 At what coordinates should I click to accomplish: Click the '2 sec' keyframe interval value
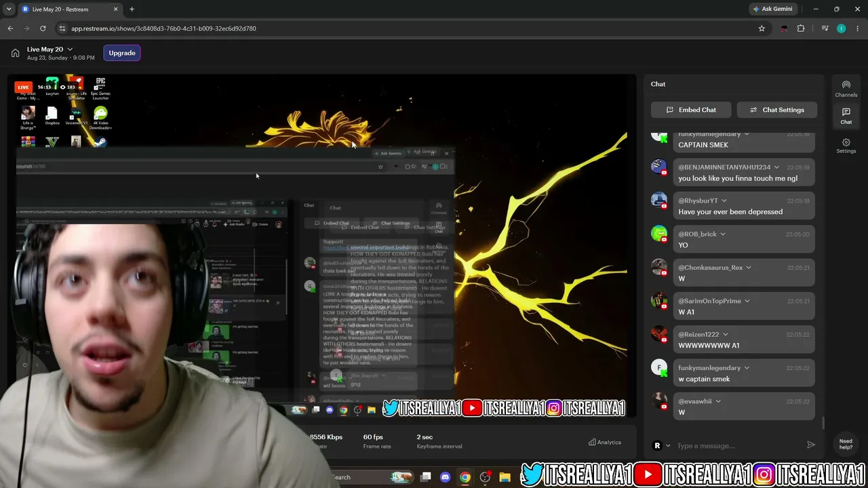tap(425, 437)
